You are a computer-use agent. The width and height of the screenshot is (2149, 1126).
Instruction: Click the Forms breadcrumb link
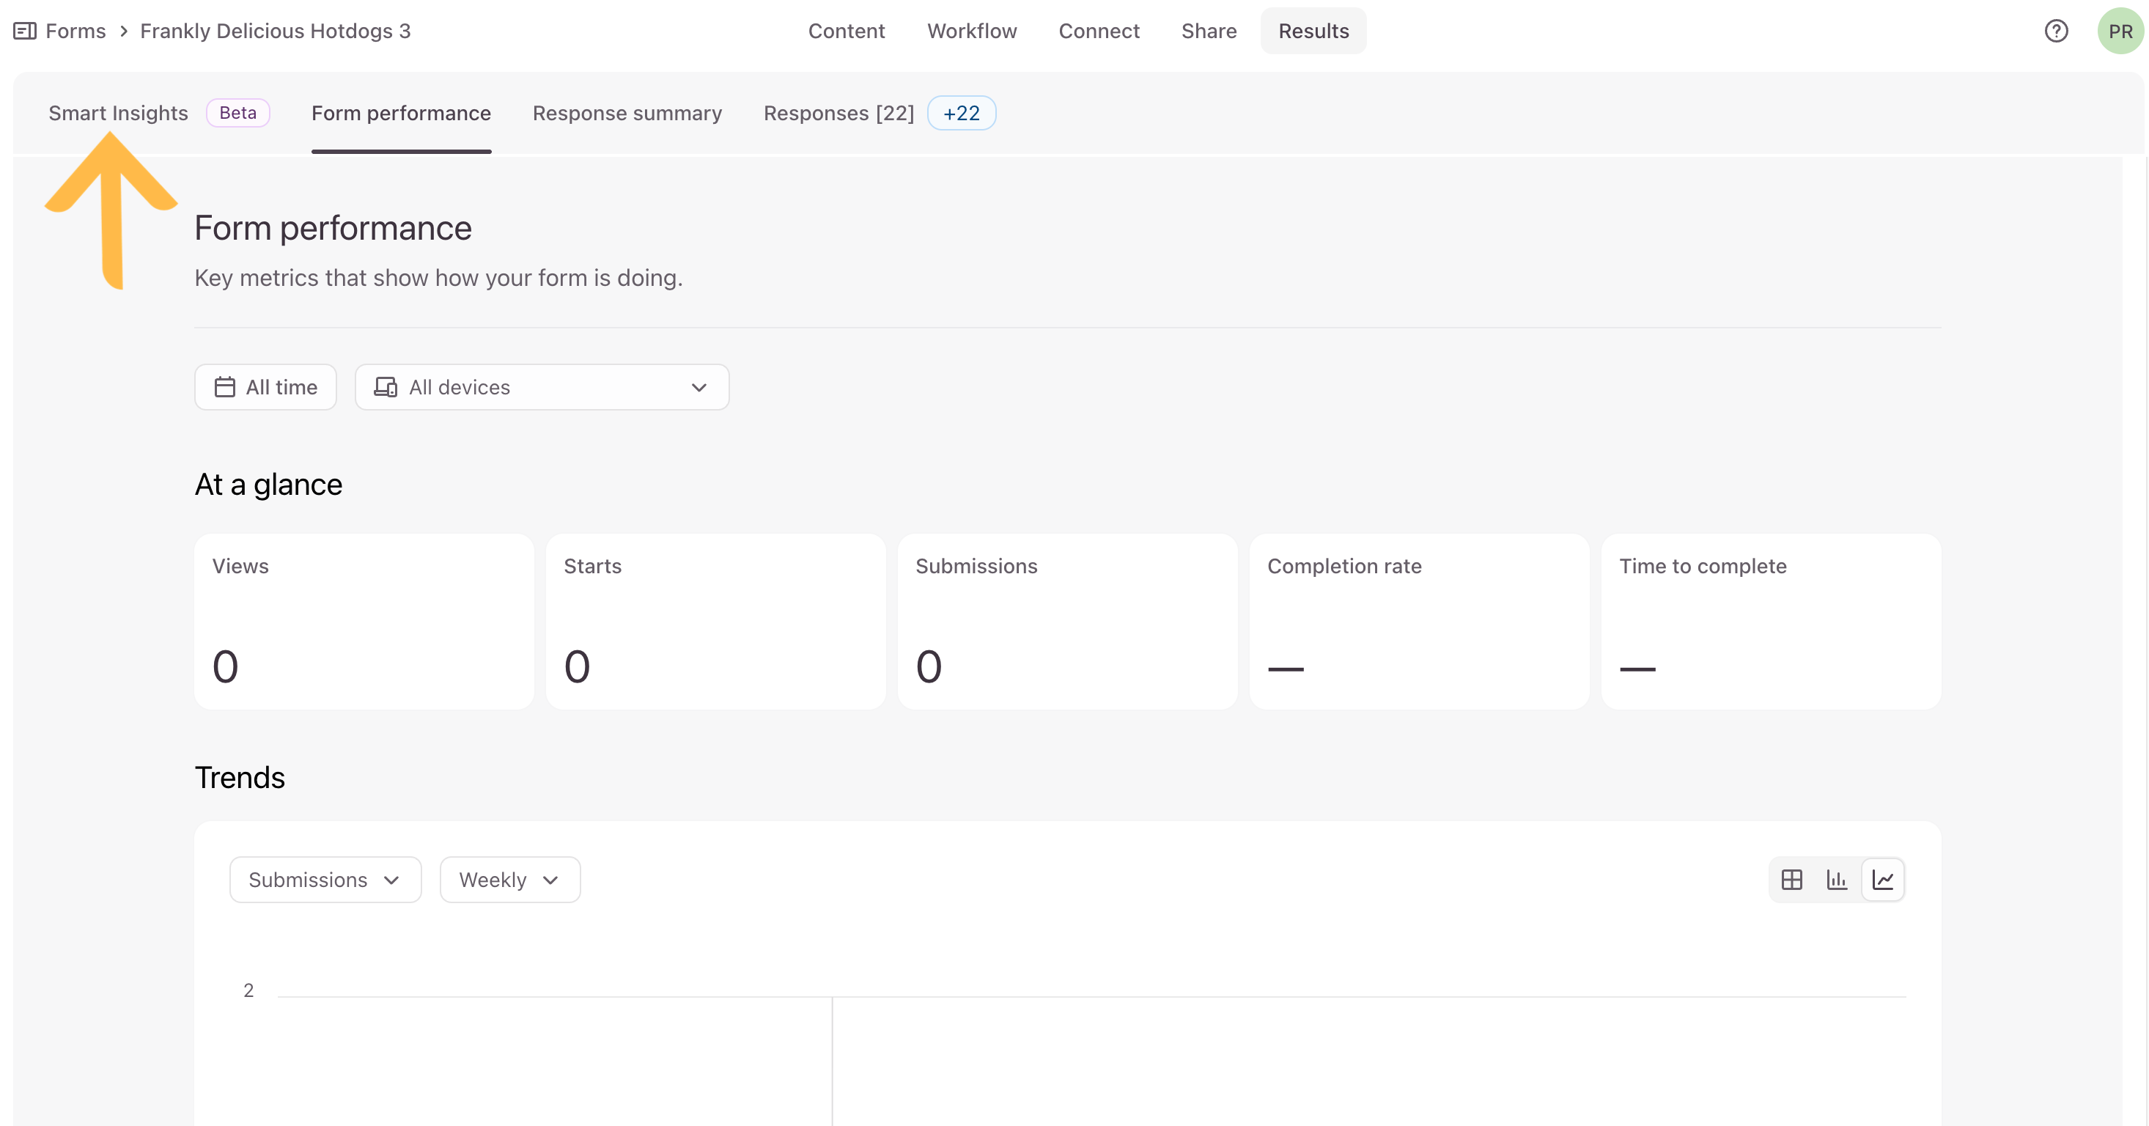75,31
